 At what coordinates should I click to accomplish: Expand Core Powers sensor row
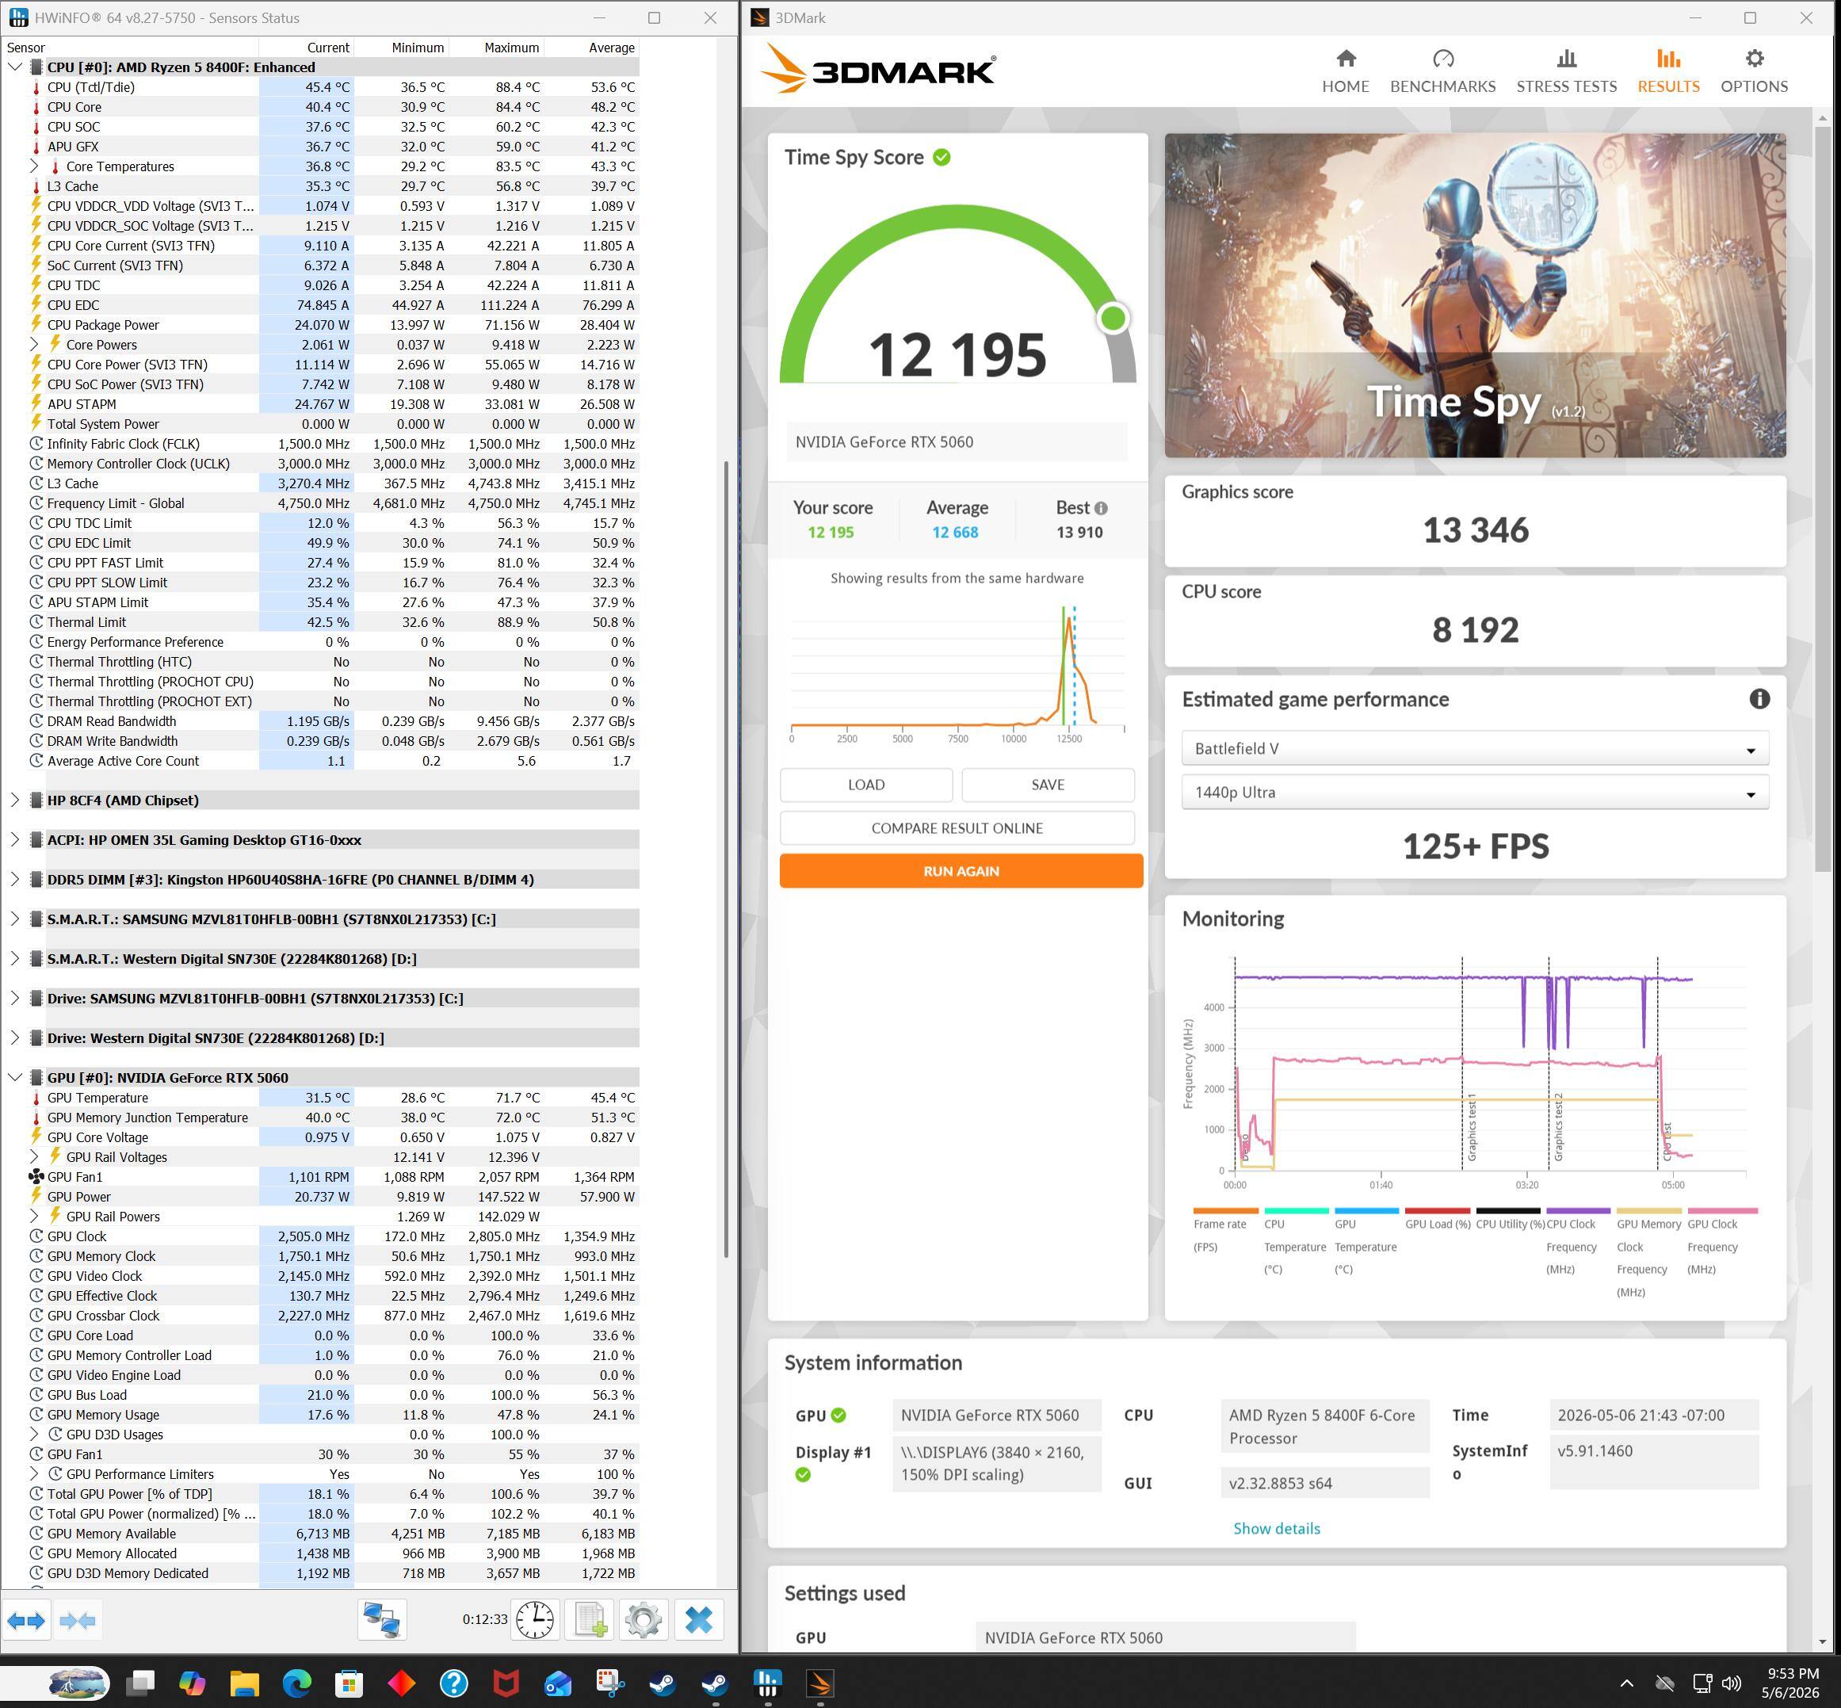(x=34, y=345)
